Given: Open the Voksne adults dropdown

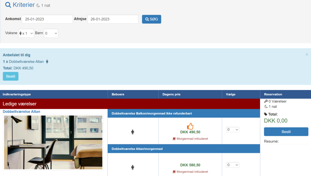Looking at the screenshot, I should [x=26, y=33].
